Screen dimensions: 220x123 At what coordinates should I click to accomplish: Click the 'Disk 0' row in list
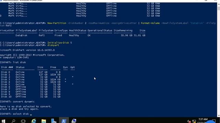point(31,72)
